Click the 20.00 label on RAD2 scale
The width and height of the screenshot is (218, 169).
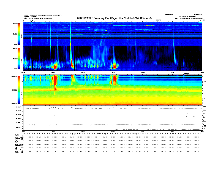coord(15,34)
